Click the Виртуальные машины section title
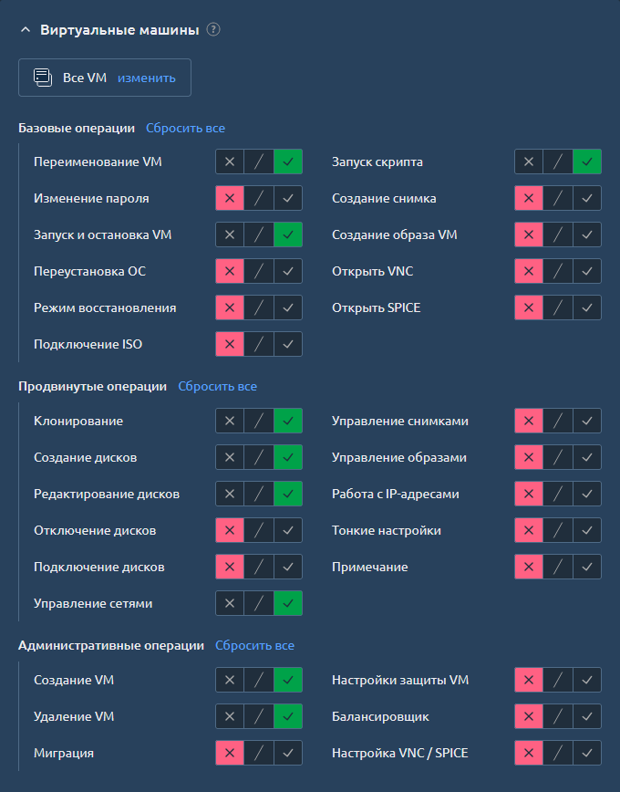The image size is (620, 792). (119, 30)
